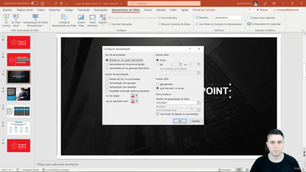The height and width of the screenshot is (172, 306).
Task: Expand Registro dropdown arrow
Action: coord(103,26)
